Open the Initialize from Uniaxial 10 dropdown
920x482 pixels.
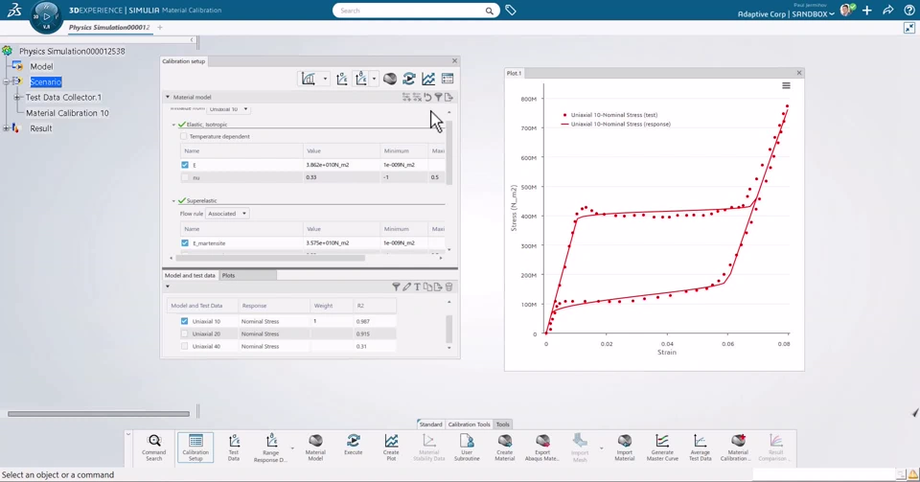pyautogui.click(x=228, y=109)
